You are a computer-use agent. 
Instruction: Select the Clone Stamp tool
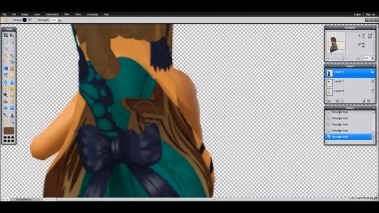click(x=12, y=69)
